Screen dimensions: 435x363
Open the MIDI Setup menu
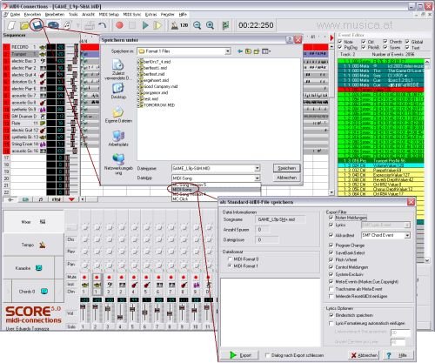109,14
